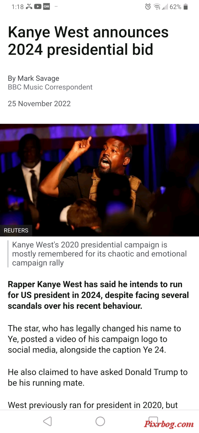The height and width of the screenshot is (433, 199).
Task: Tap the Android home circle button
Action: pyautogui.click(x=100, y=421)
